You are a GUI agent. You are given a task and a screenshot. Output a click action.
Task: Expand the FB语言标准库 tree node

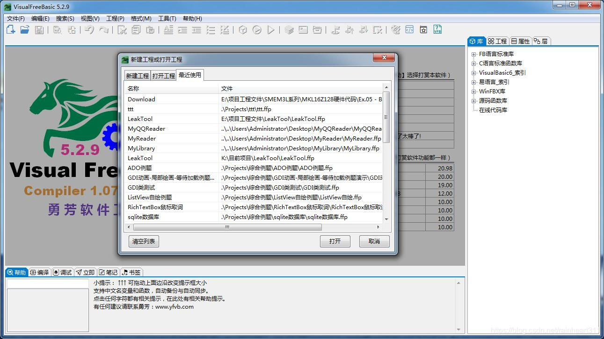pos(474,54)
